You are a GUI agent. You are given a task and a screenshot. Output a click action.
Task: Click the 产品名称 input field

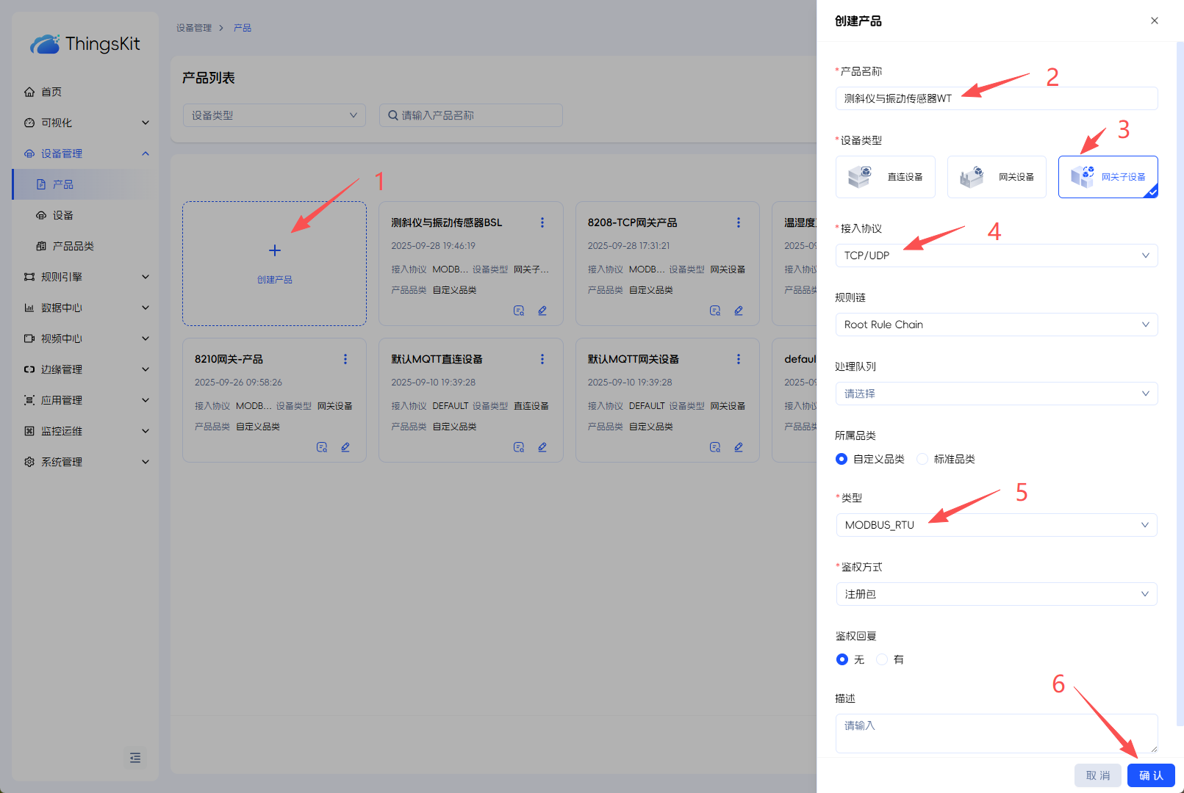tap(996, 98)
